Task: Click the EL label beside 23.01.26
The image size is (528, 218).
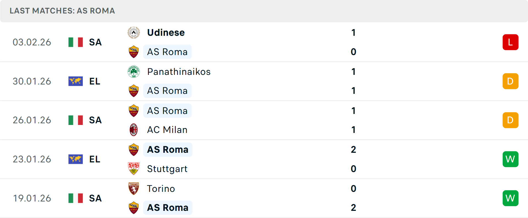Action: (x=95, y=159)
